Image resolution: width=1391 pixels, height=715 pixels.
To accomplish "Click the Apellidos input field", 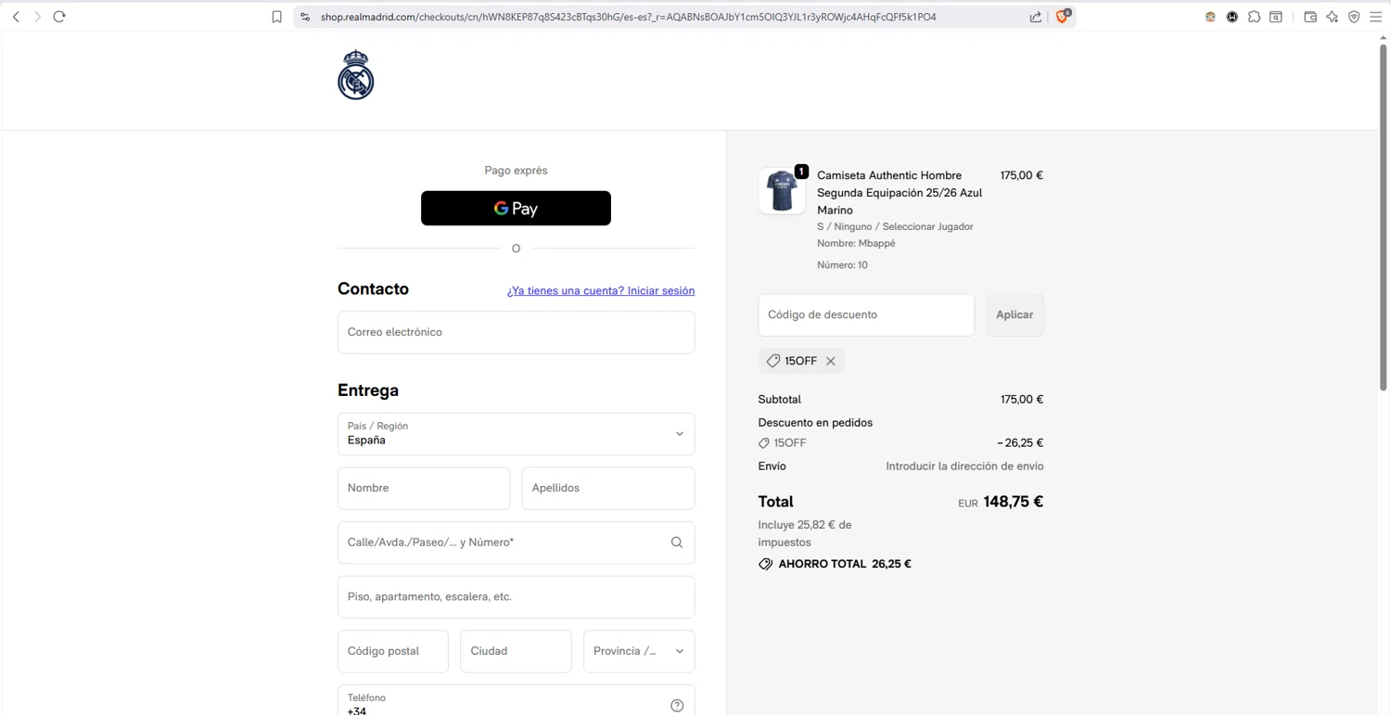I will 607,488.
